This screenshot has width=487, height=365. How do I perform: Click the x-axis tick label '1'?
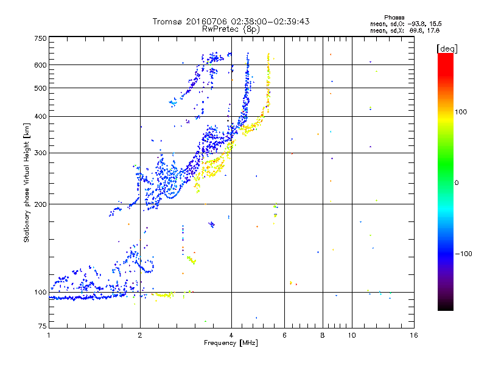click(49, 335)
